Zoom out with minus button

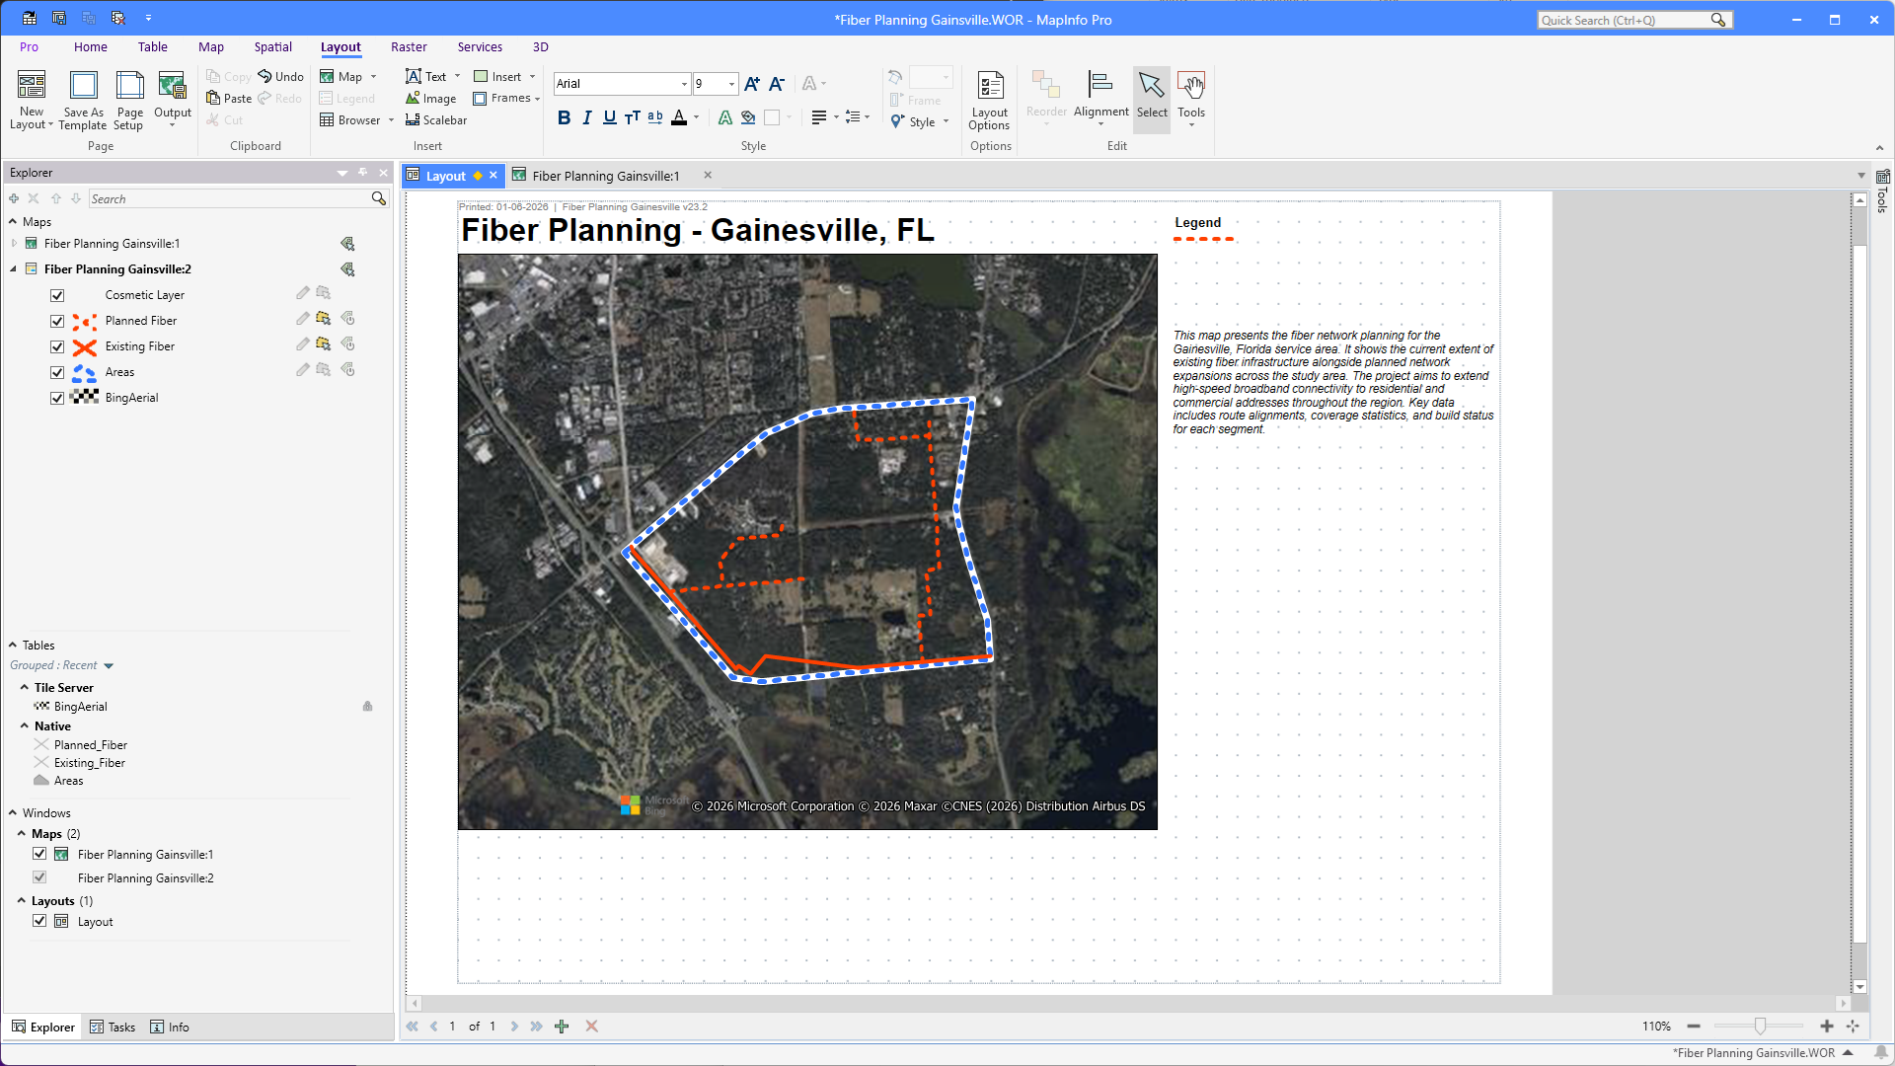pyautogui.click(x=1694, y=1027)
